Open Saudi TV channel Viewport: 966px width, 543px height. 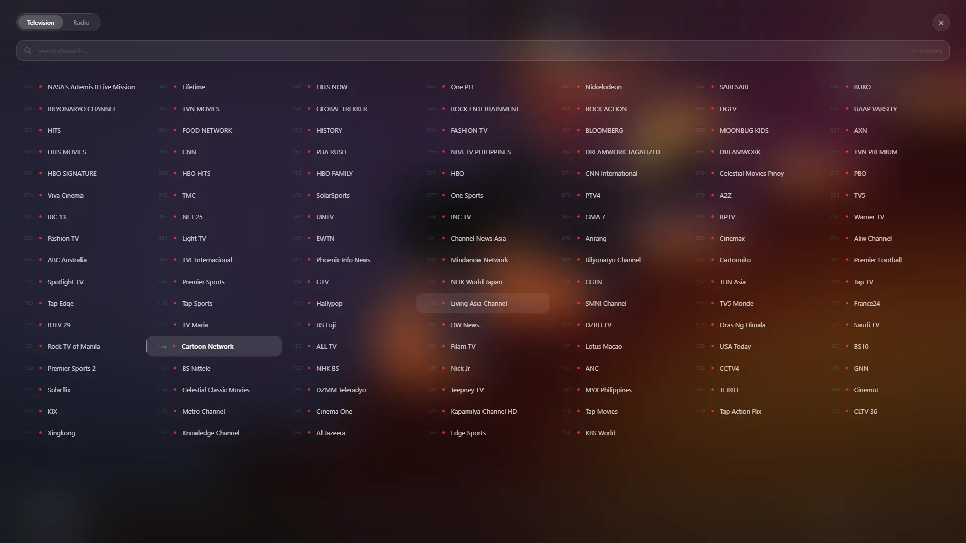coord(886,325)
